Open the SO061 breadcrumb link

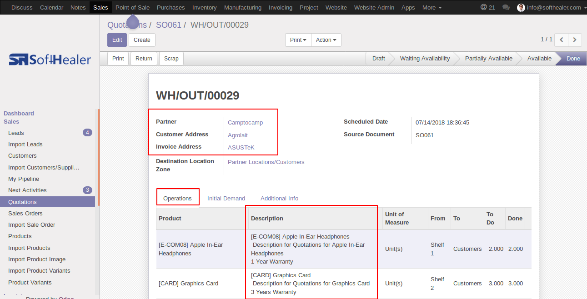click(x=169, y=25)
